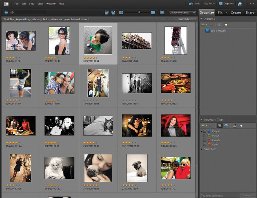Check the Events keyword tag checkbox
The width and height of the screenshot is (257, 198).
coord(205,140)
